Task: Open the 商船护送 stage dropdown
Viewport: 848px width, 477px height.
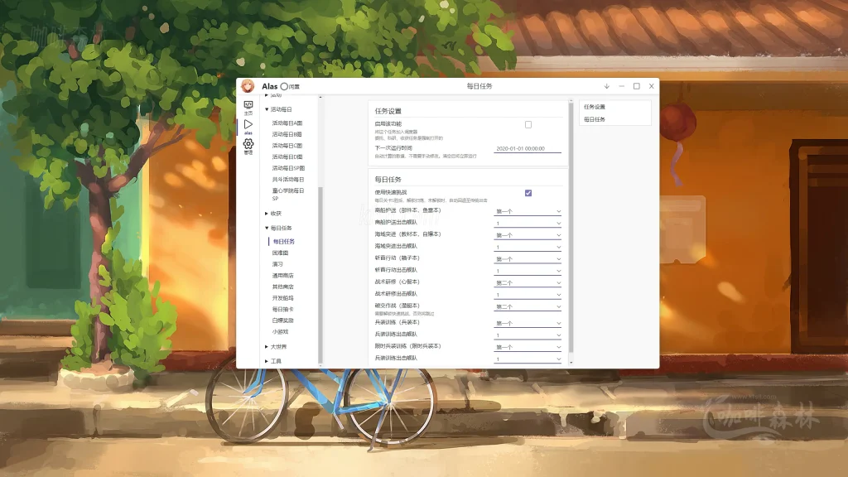Action: pyautogui.click(x=528, y=211)
